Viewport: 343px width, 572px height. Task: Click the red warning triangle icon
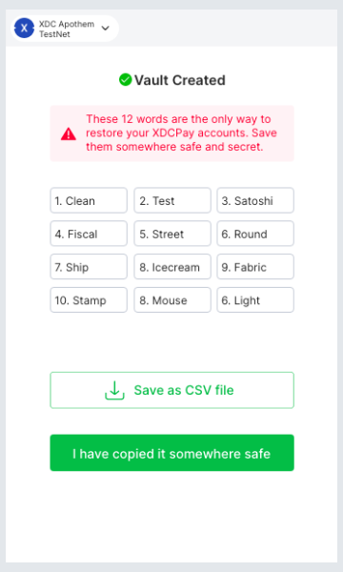(x=69, y=133)
